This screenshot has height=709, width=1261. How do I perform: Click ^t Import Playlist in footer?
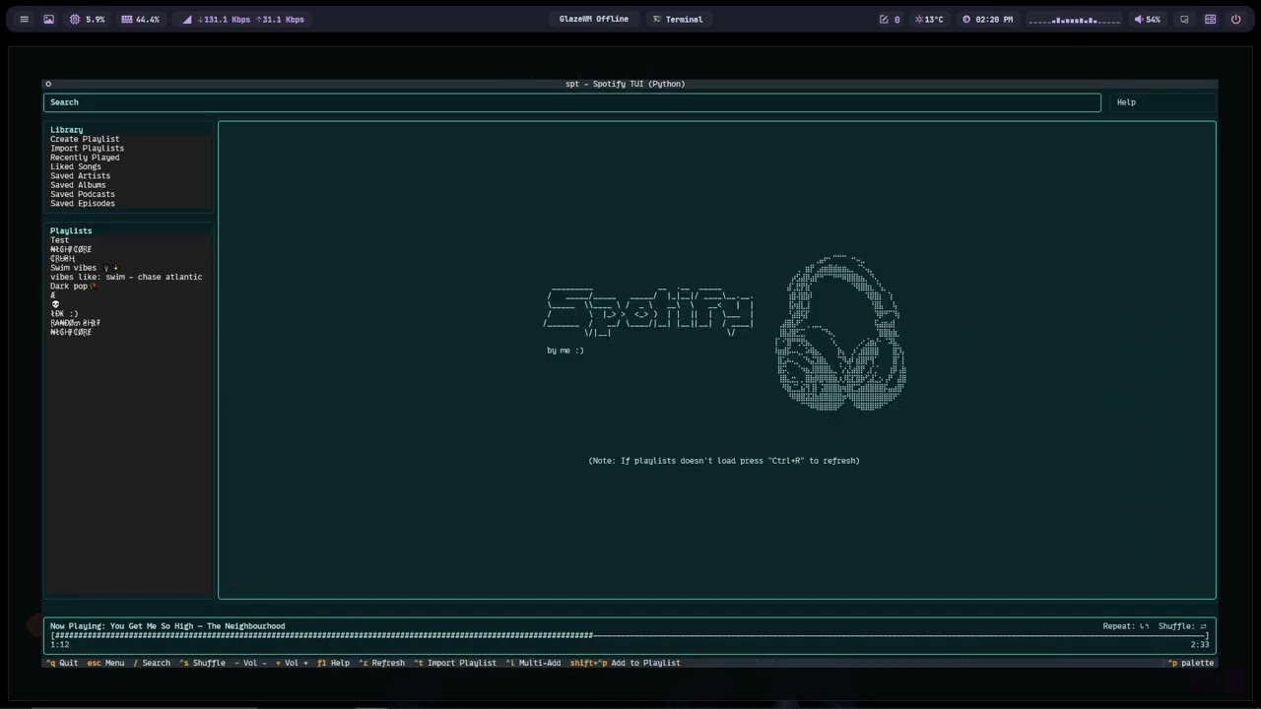pyautogui.click(x=455, y=663)
